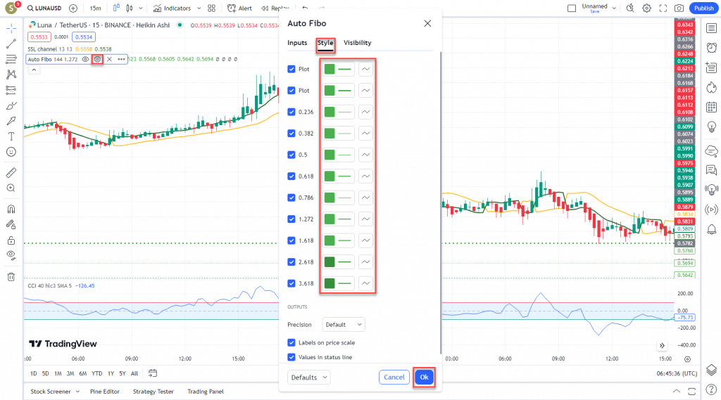721x400 pixels.
Task: Open the alerts clock panel
Action: (x=711, y=47)
